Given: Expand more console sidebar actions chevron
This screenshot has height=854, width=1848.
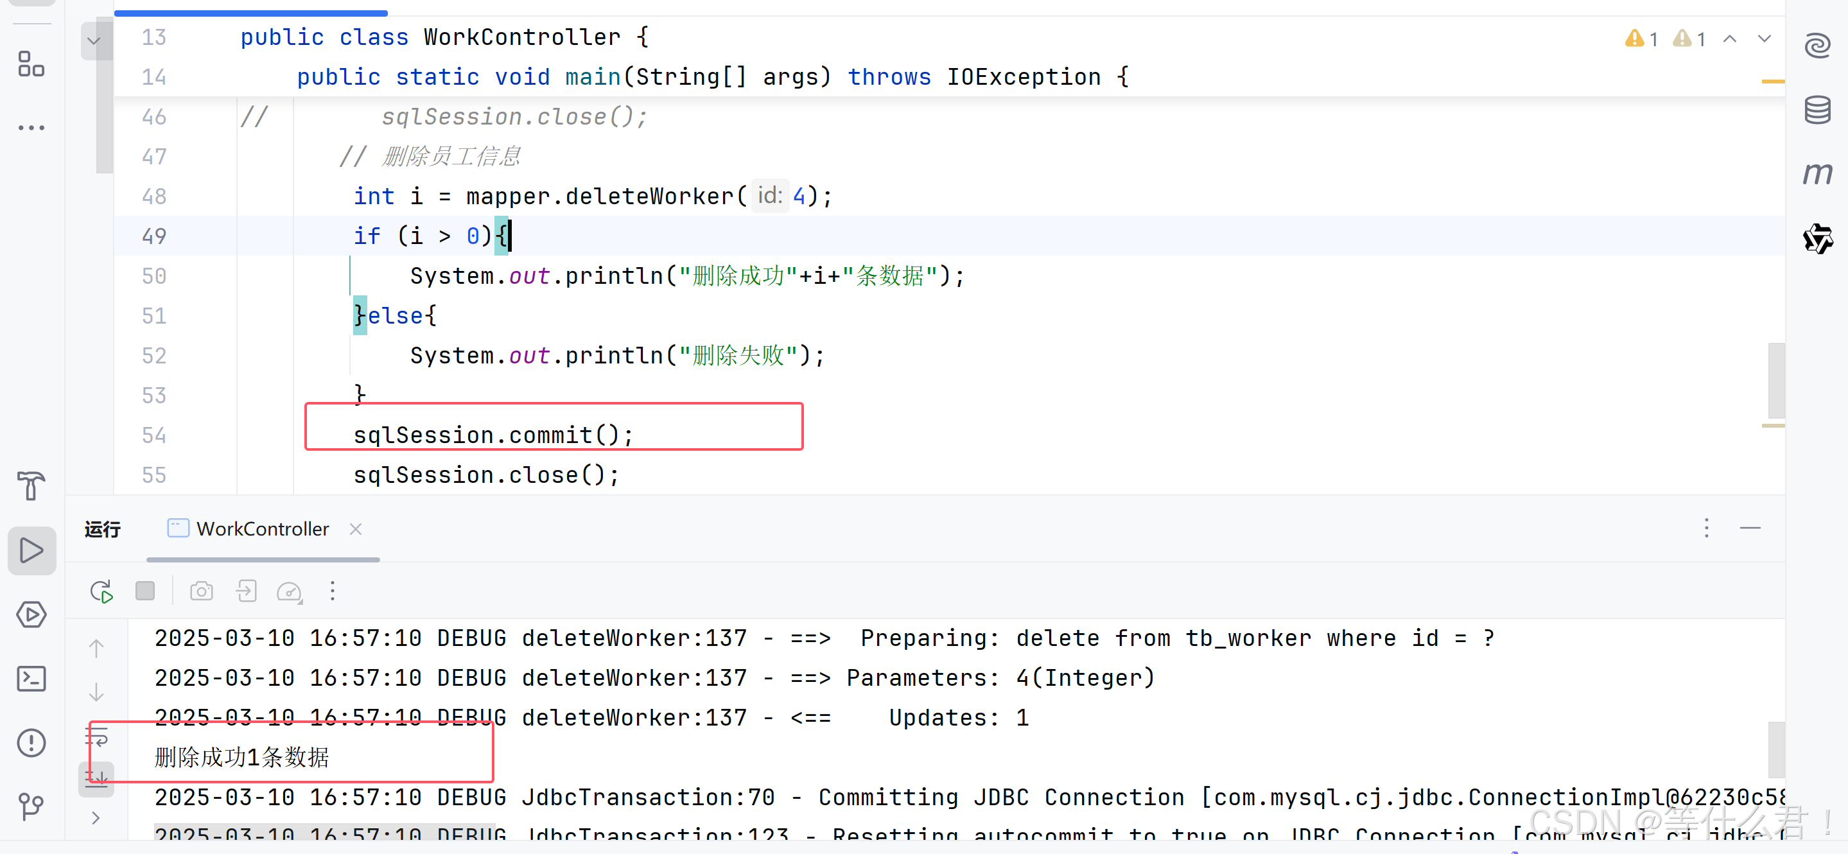Looking at the screenshot, I should 96,818.
